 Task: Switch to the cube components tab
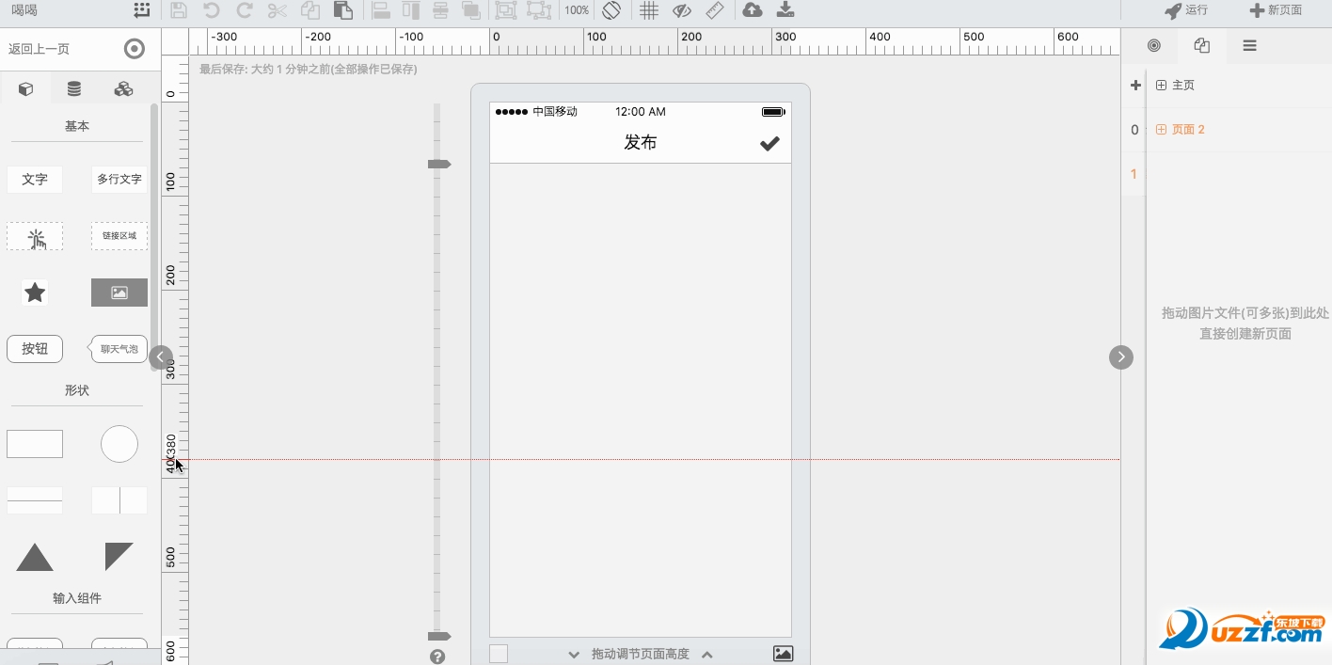click(26, 89)
